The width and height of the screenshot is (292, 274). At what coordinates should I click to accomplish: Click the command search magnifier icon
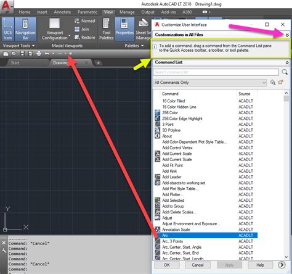pos(285,72)
